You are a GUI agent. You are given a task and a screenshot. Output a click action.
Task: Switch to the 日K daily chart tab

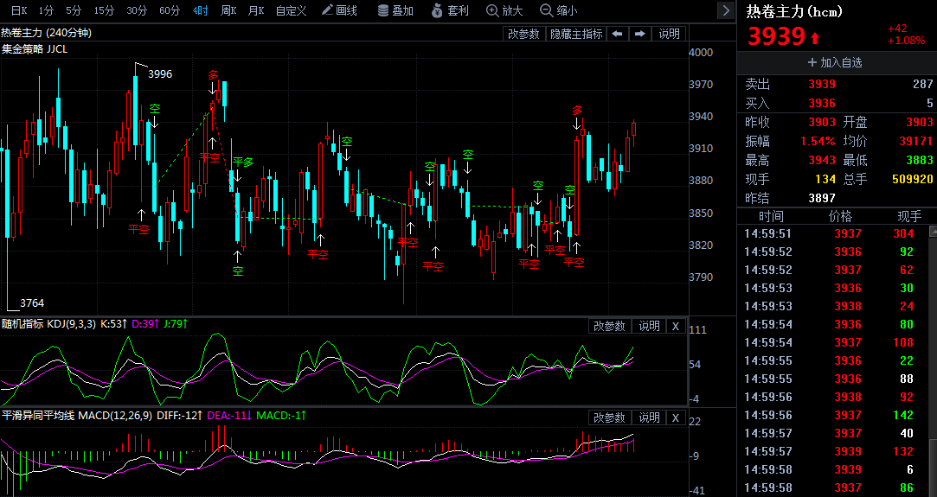click(18, 10)
